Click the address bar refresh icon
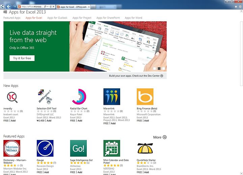Screen dimensions: 243x175 coord(51,7)
